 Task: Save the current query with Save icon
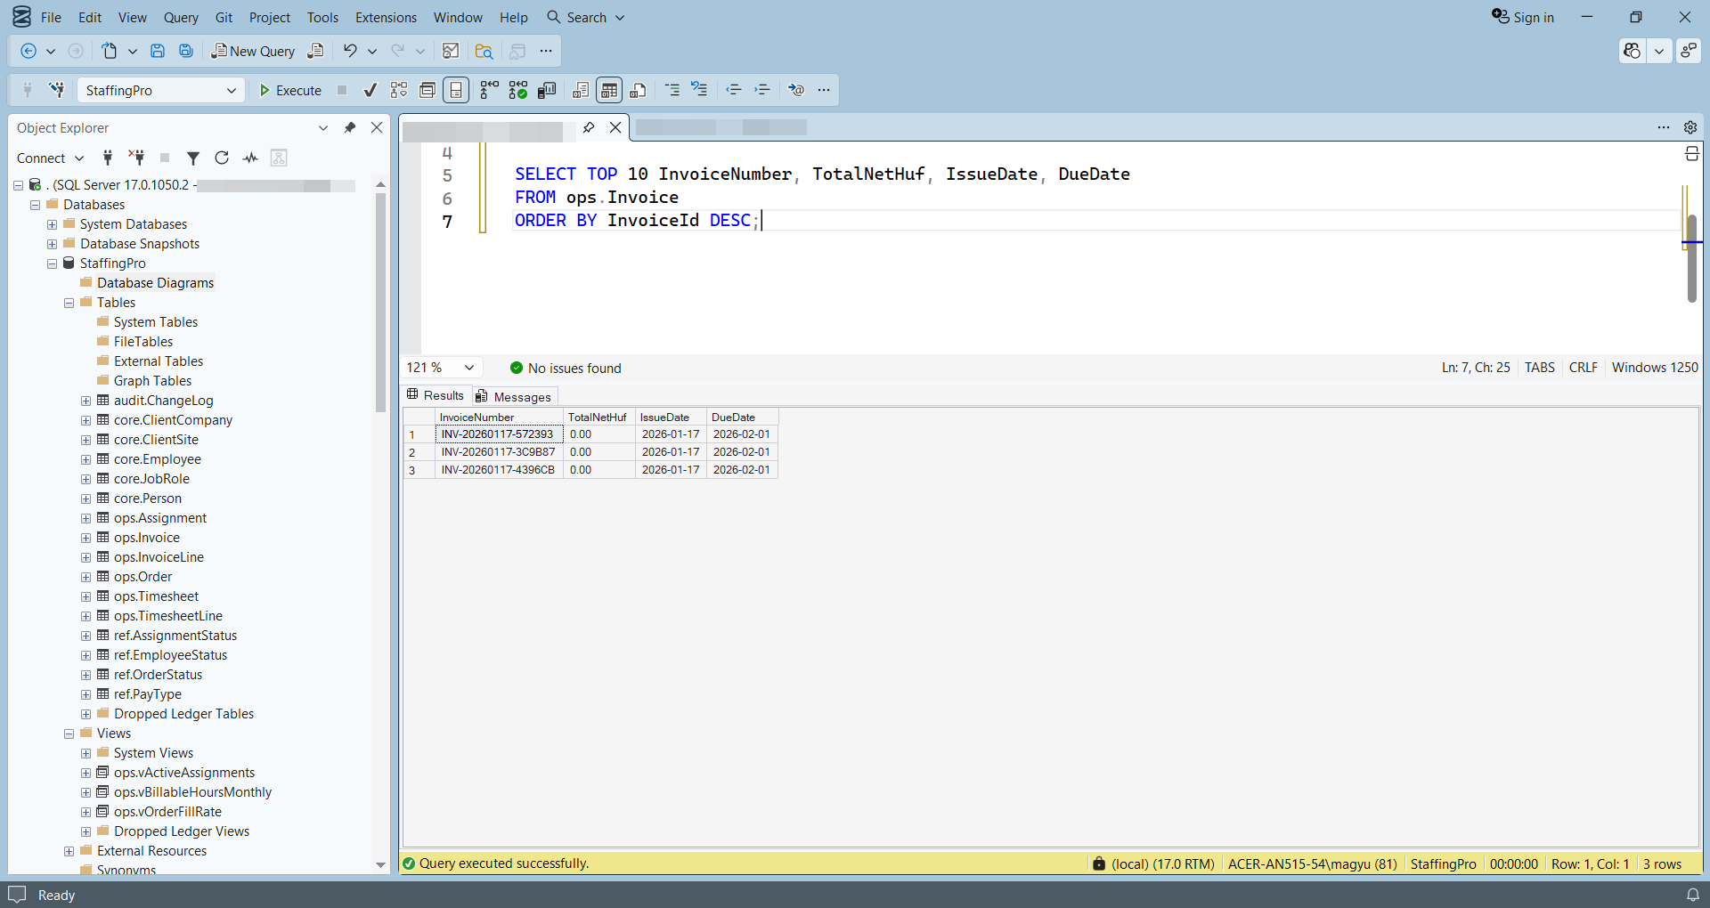click(x=158, y=52)
